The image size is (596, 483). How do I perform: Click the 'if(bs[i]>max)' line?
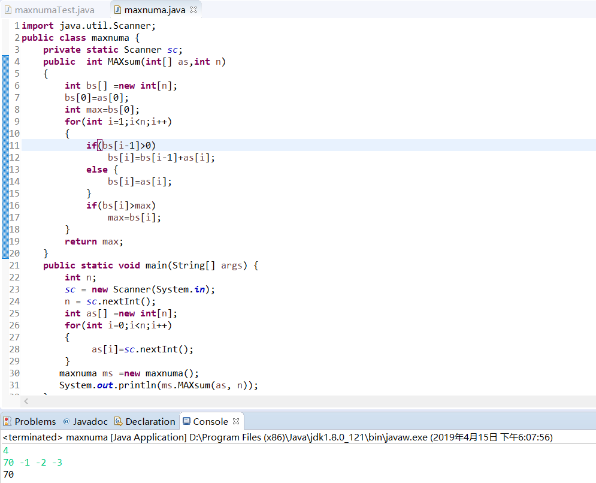tap(121, 206)
